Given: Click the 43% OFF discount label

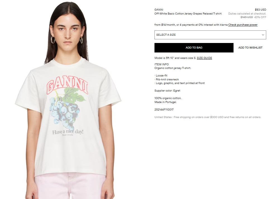Looking at the screenshot, I should (x=260, y=17).
